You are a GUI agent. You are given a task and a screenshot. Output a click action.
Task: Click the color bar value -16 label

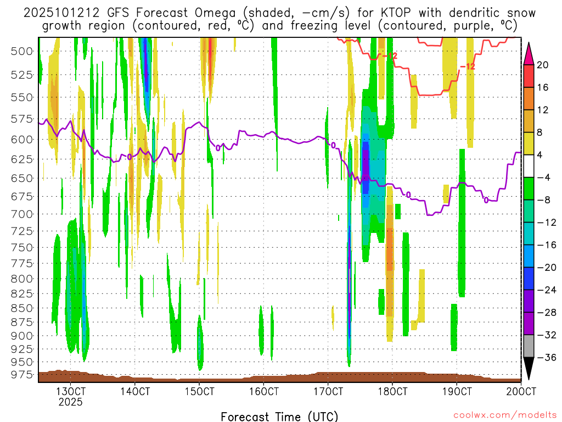pyautogui.click(x=547, y=245)
